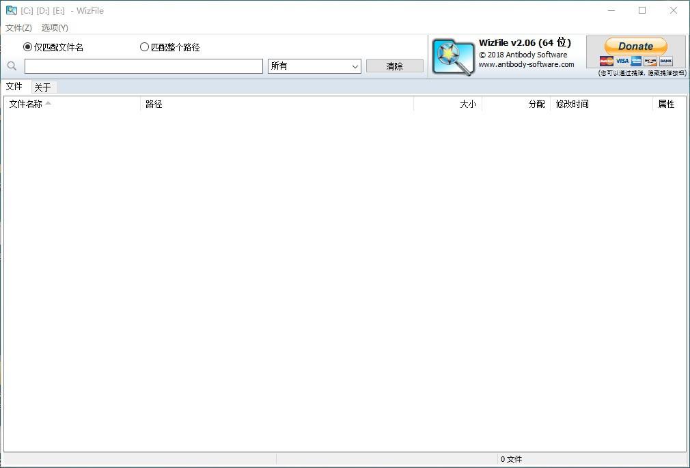Sort by 文件名称 column header
Viewport: 690px width, 468px height.
click(x=72, y=104)
